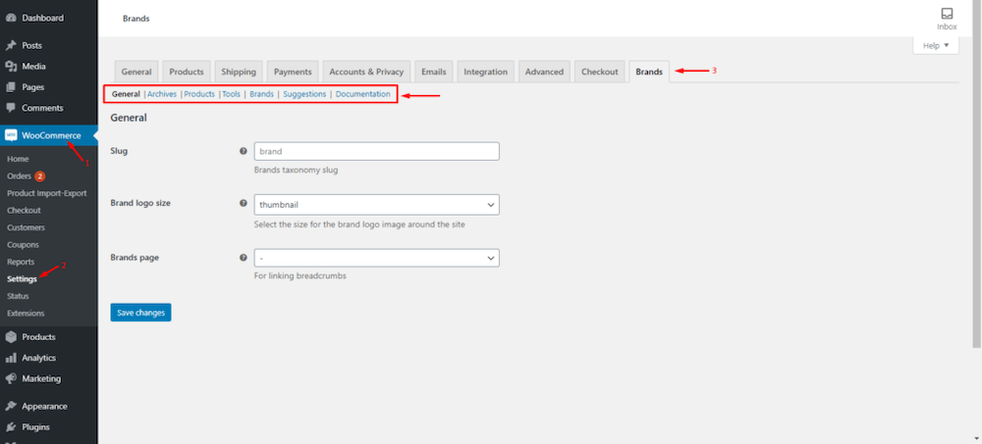982x444 pixels.
Task: Click help tooltip icon beside Slug
Action: [243, 151]
